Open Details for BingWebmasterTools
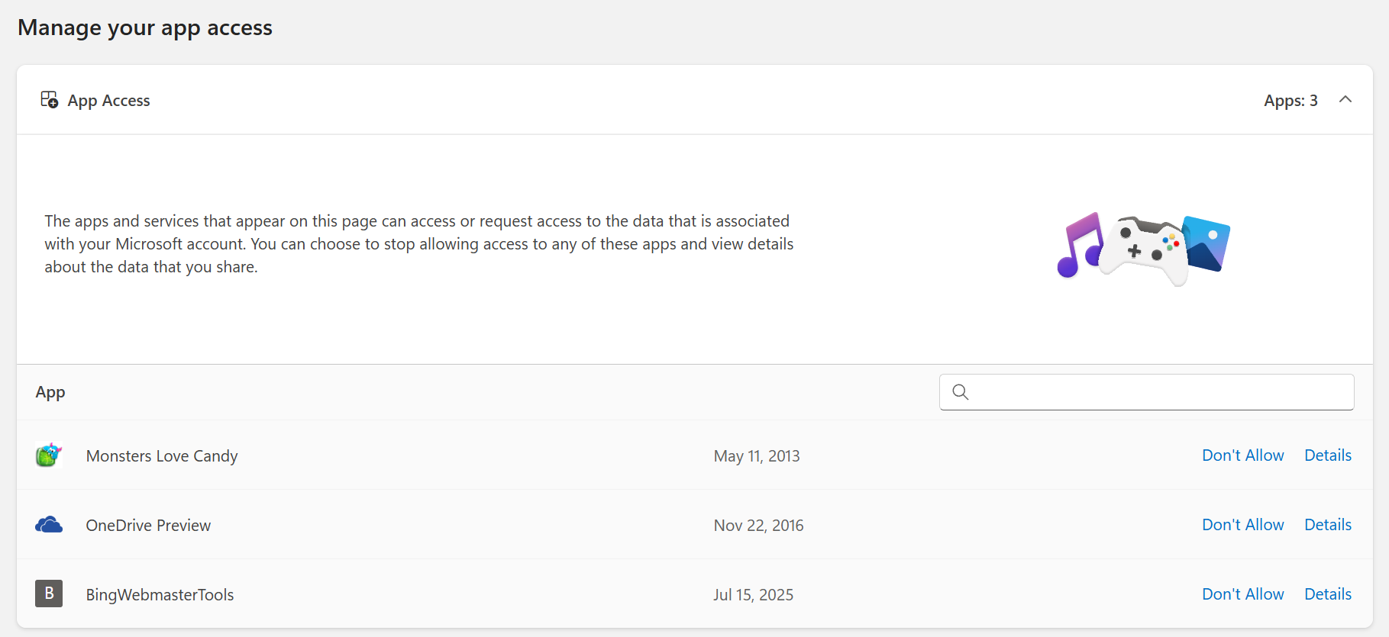 (1328, 594)
